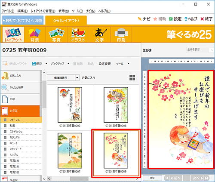Open the 文字 text tool
This screenshot has width=215, height=182.
100,34
